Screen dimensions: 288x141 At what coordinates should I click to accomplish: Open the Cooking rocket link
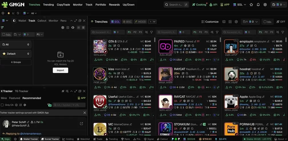199,5
